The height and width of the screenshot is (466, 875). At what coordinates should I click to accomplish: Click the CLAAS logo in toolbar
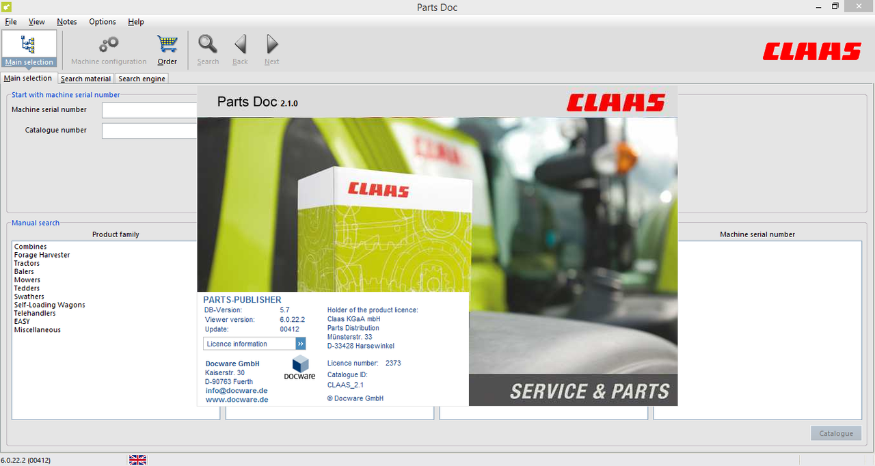812,51
